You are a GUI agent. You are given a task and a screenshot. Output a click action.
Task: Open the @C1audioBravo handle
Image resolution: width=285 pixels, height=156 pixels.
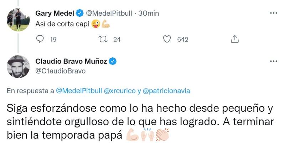tap(61, 71)
